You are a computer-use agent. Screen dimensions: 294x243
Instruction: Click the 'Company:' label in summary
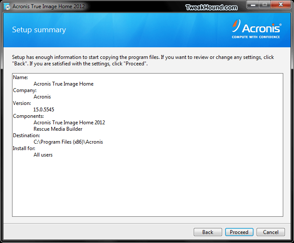coord(25,90)
